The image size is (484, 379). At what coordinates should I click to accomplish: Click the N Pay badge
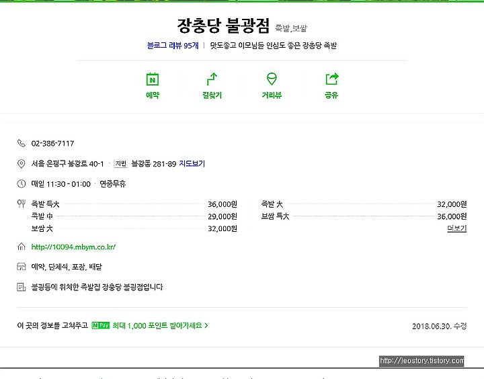click(x=101, y=325)
